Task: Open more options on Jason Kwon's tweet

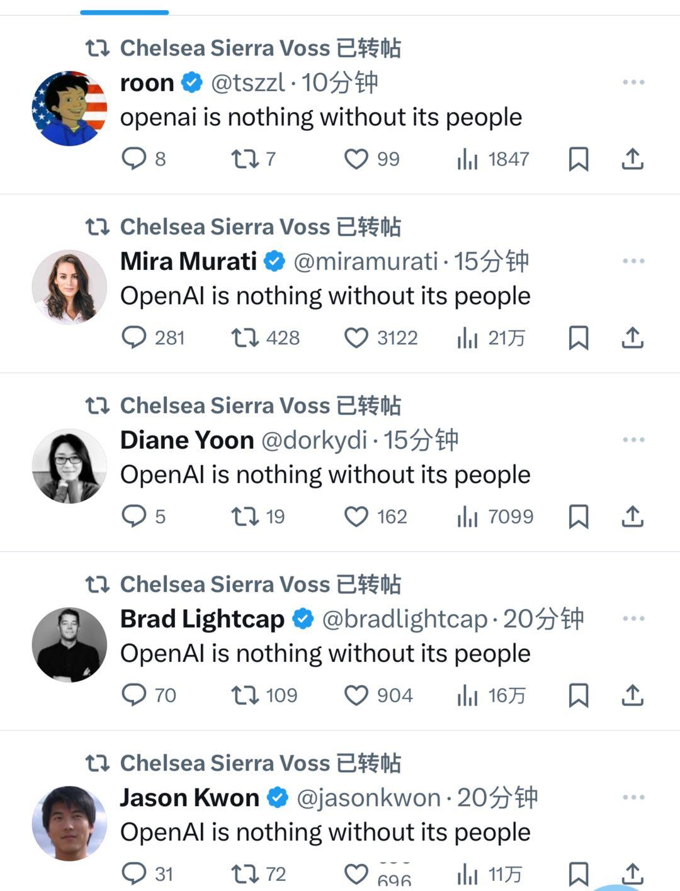Action: click(633, 797)
